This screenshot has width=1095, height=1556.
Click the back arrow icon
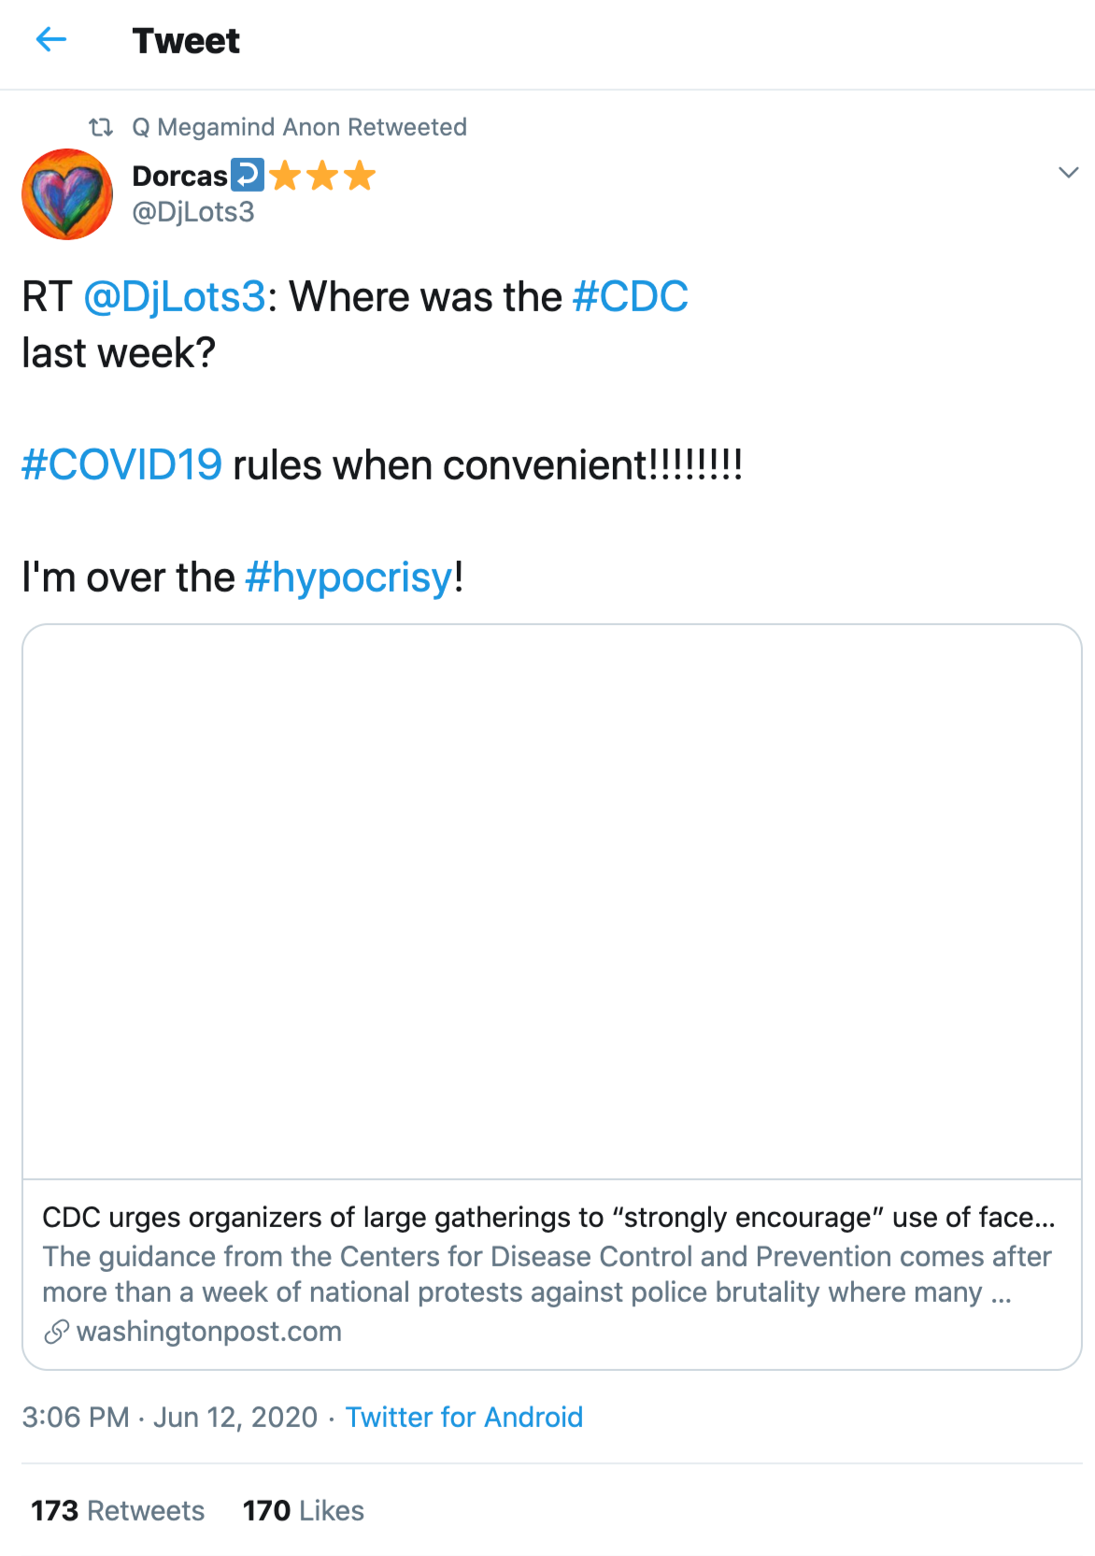coord(51,39)
